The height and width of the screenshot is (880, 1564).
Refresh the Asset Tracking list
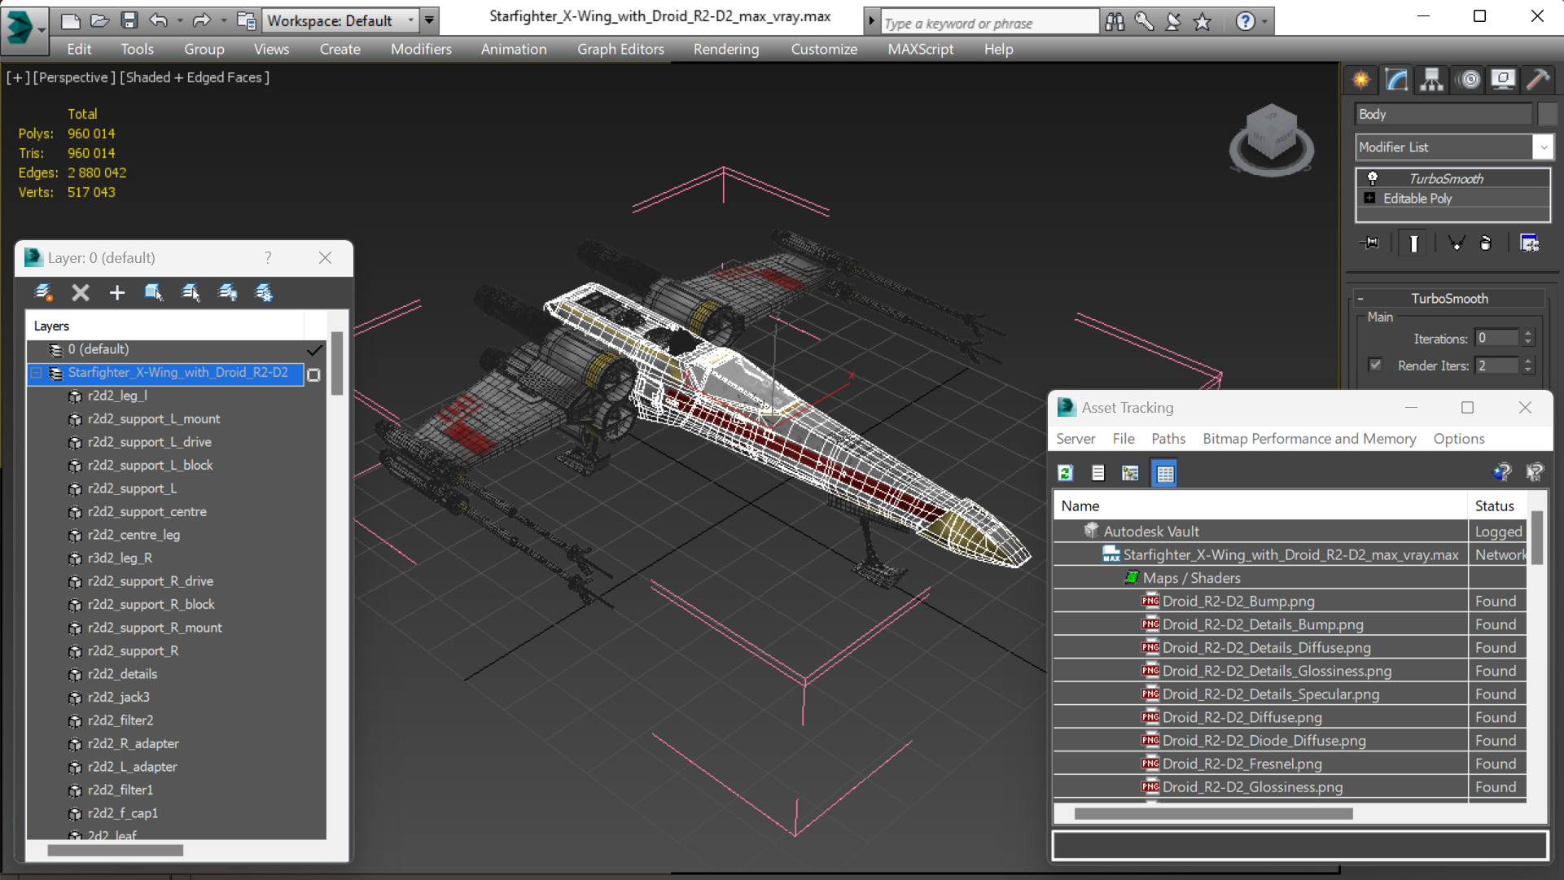click(x=1065, y=473)
